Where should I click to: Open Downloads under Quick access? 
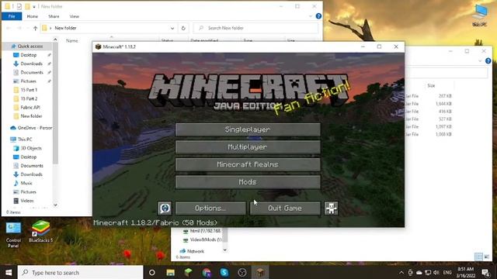(x=31, y=64)
